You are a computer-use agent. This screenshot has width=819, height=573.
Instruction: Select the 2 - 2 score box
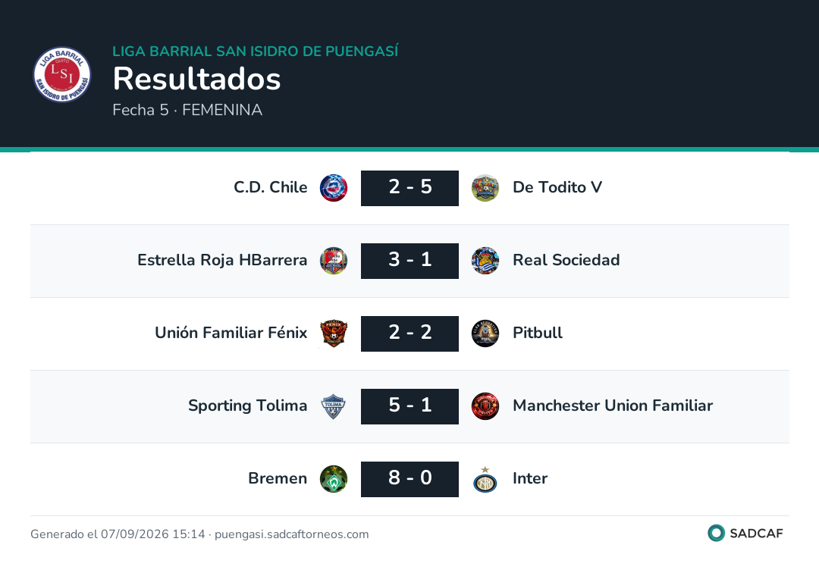[x=410, y=333]
